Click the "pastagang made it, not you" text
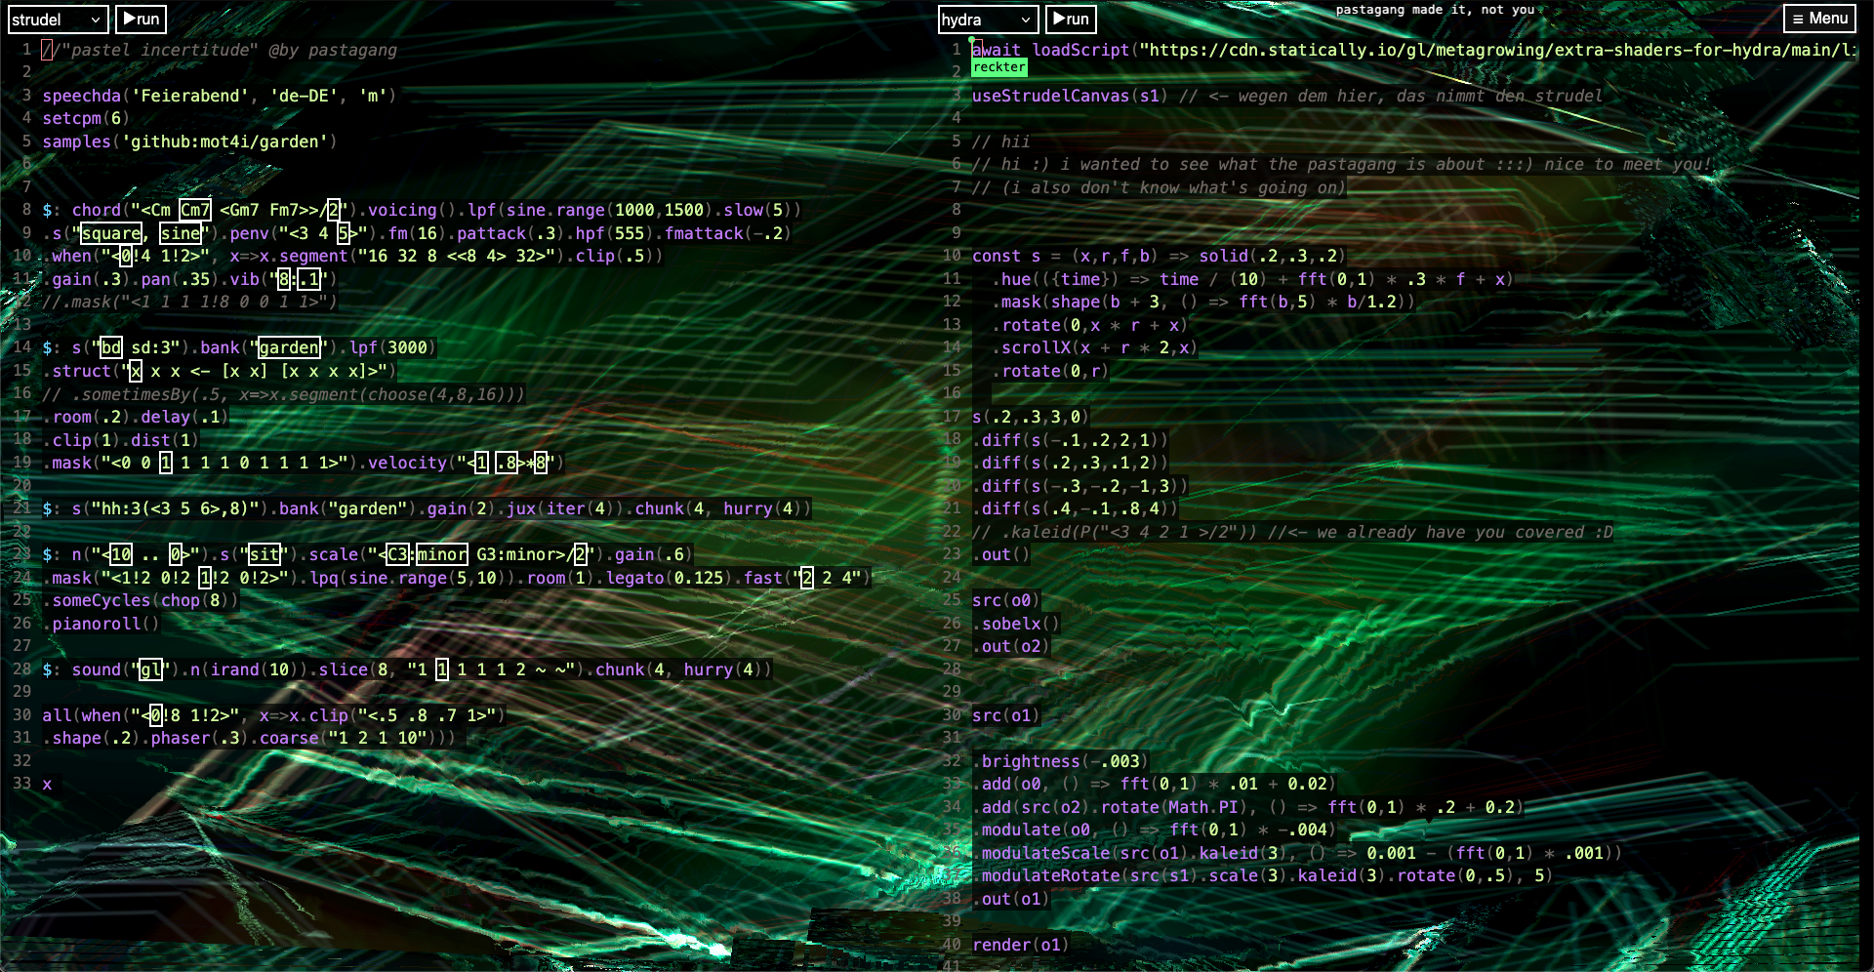This screenshot has height=972, width=1874. [1435, 10]
